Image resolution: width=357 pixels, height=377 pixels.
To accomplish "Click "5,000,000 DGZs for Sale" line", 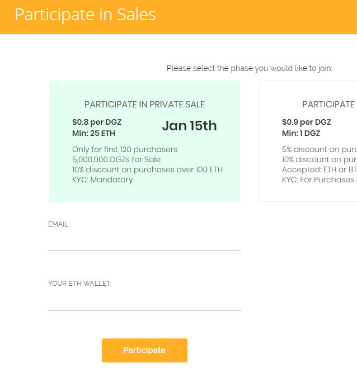I will pos(116,159).
